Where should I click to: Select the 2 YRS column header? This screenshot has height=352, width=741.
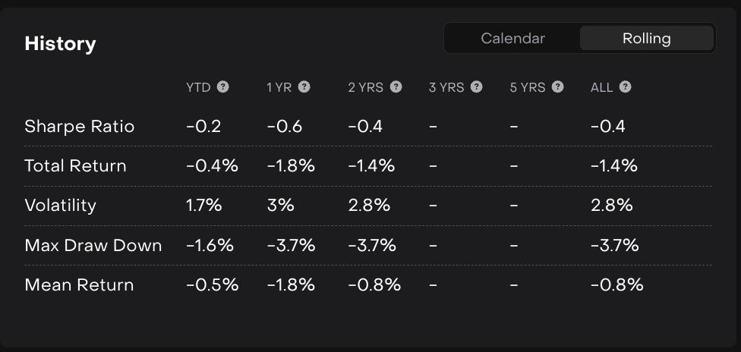(365, 87)
